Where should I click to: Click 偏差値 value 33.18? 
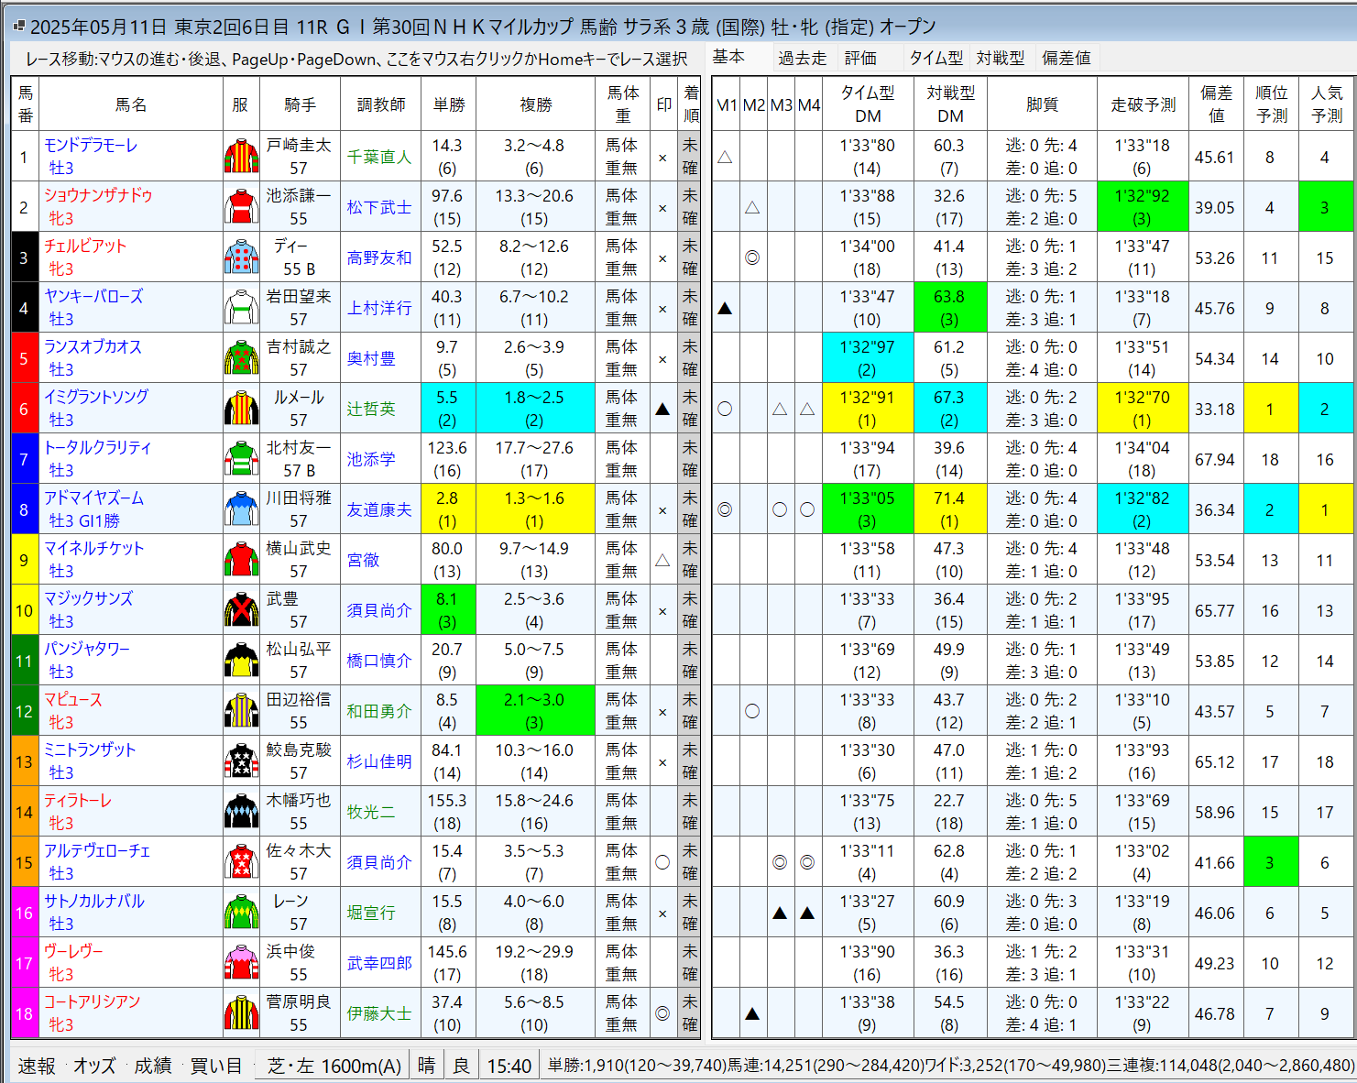pyautogui.click(x=1215, y=409)
